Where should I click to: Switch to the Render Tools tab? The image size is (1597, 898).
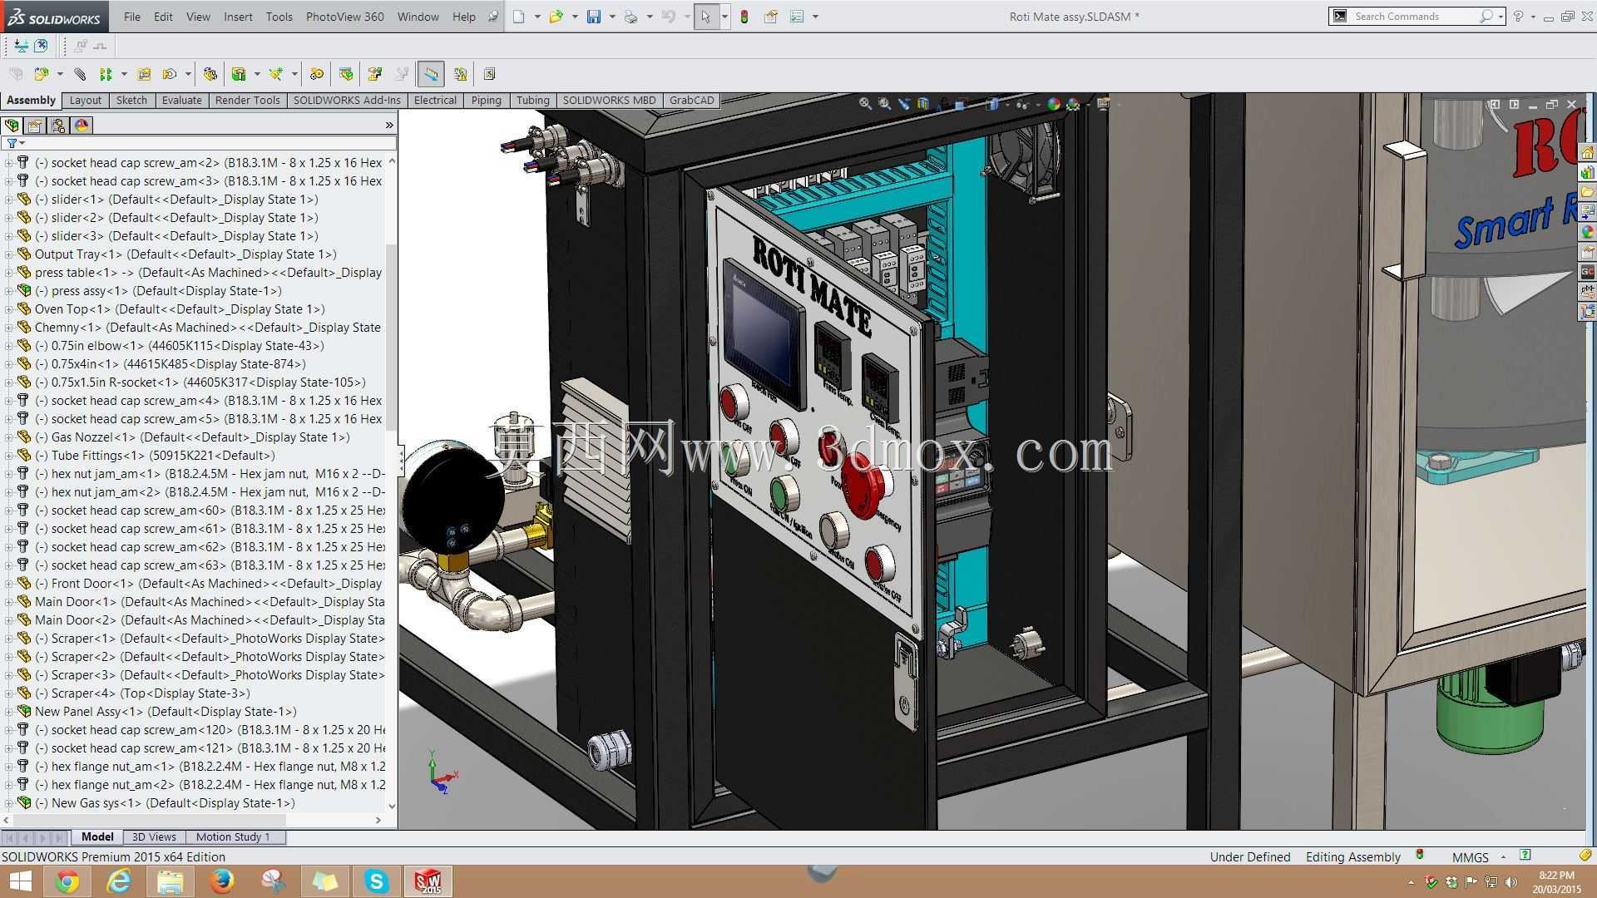pos(247,101)
